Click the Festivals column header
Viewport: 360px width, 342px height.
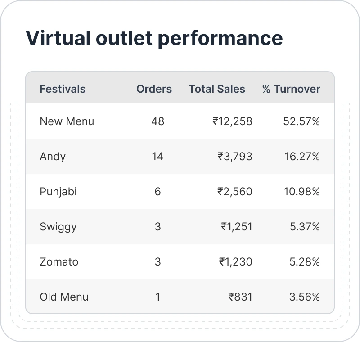tap(63, 89)
